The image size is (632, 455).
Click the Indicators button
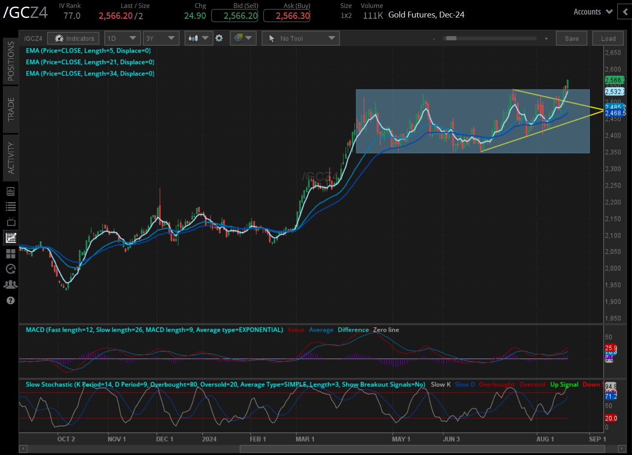click(x=73, y=38)
